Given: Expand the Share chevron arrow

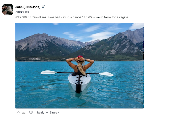Looking at the screenshot, I should click(x=58, y=113).
